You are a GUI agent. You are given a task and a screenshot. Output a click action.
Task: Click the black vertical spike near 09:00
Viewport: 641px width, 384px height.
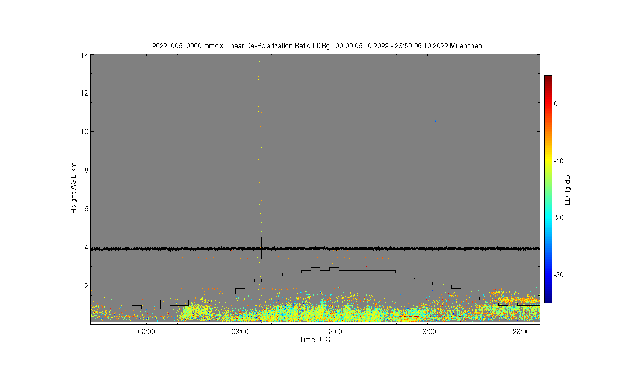point(262,243)
